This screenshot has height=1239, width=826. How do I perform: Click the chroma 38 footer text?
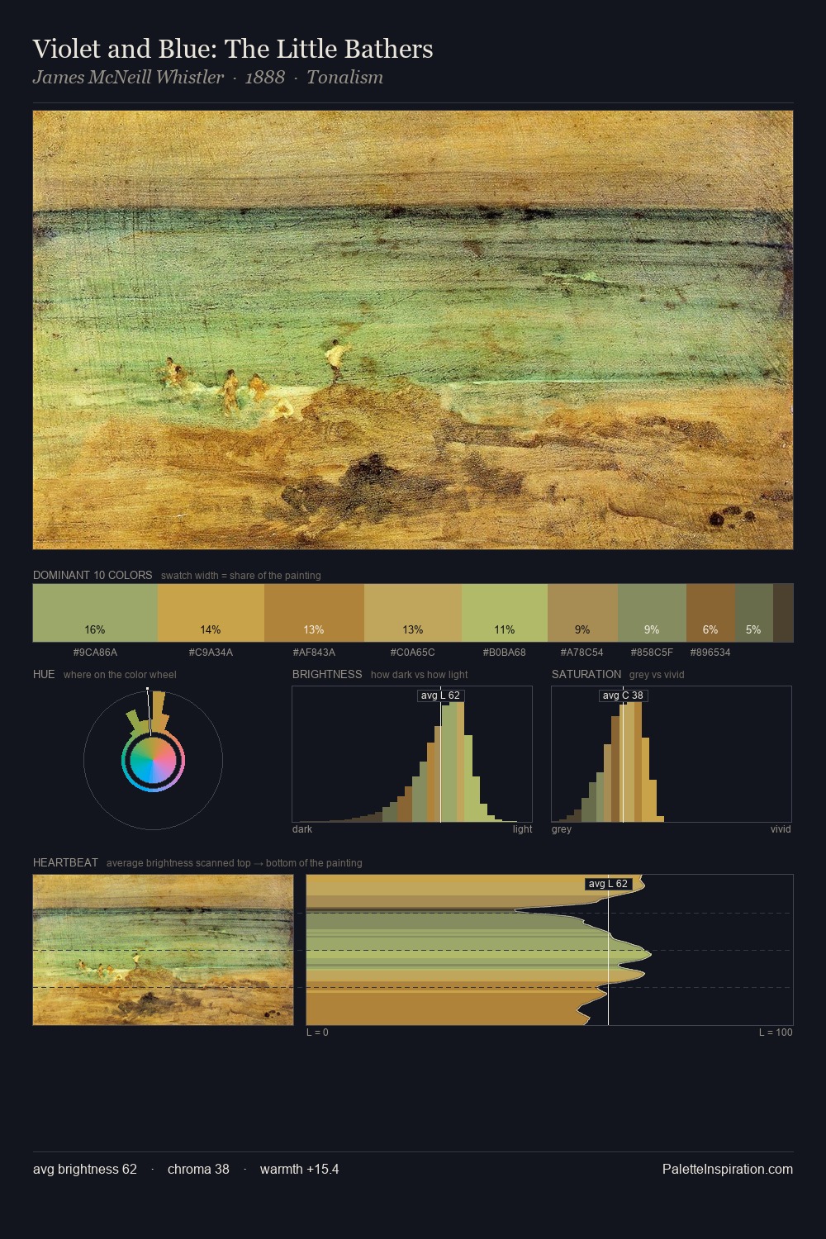coord(198,1169)
